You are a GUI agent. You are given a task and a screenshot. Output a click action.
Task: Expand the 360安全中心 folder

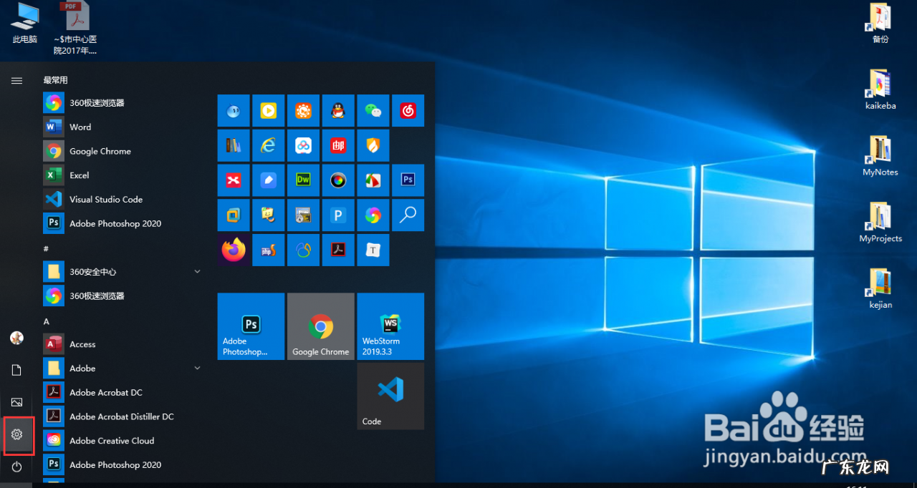click(x=197, y=272)
